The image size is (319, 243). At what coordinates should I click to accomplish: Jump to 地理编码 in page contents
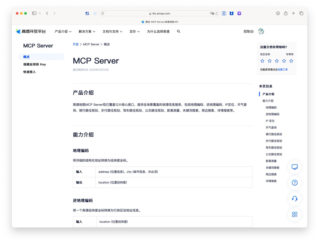[x=271, y=107]
